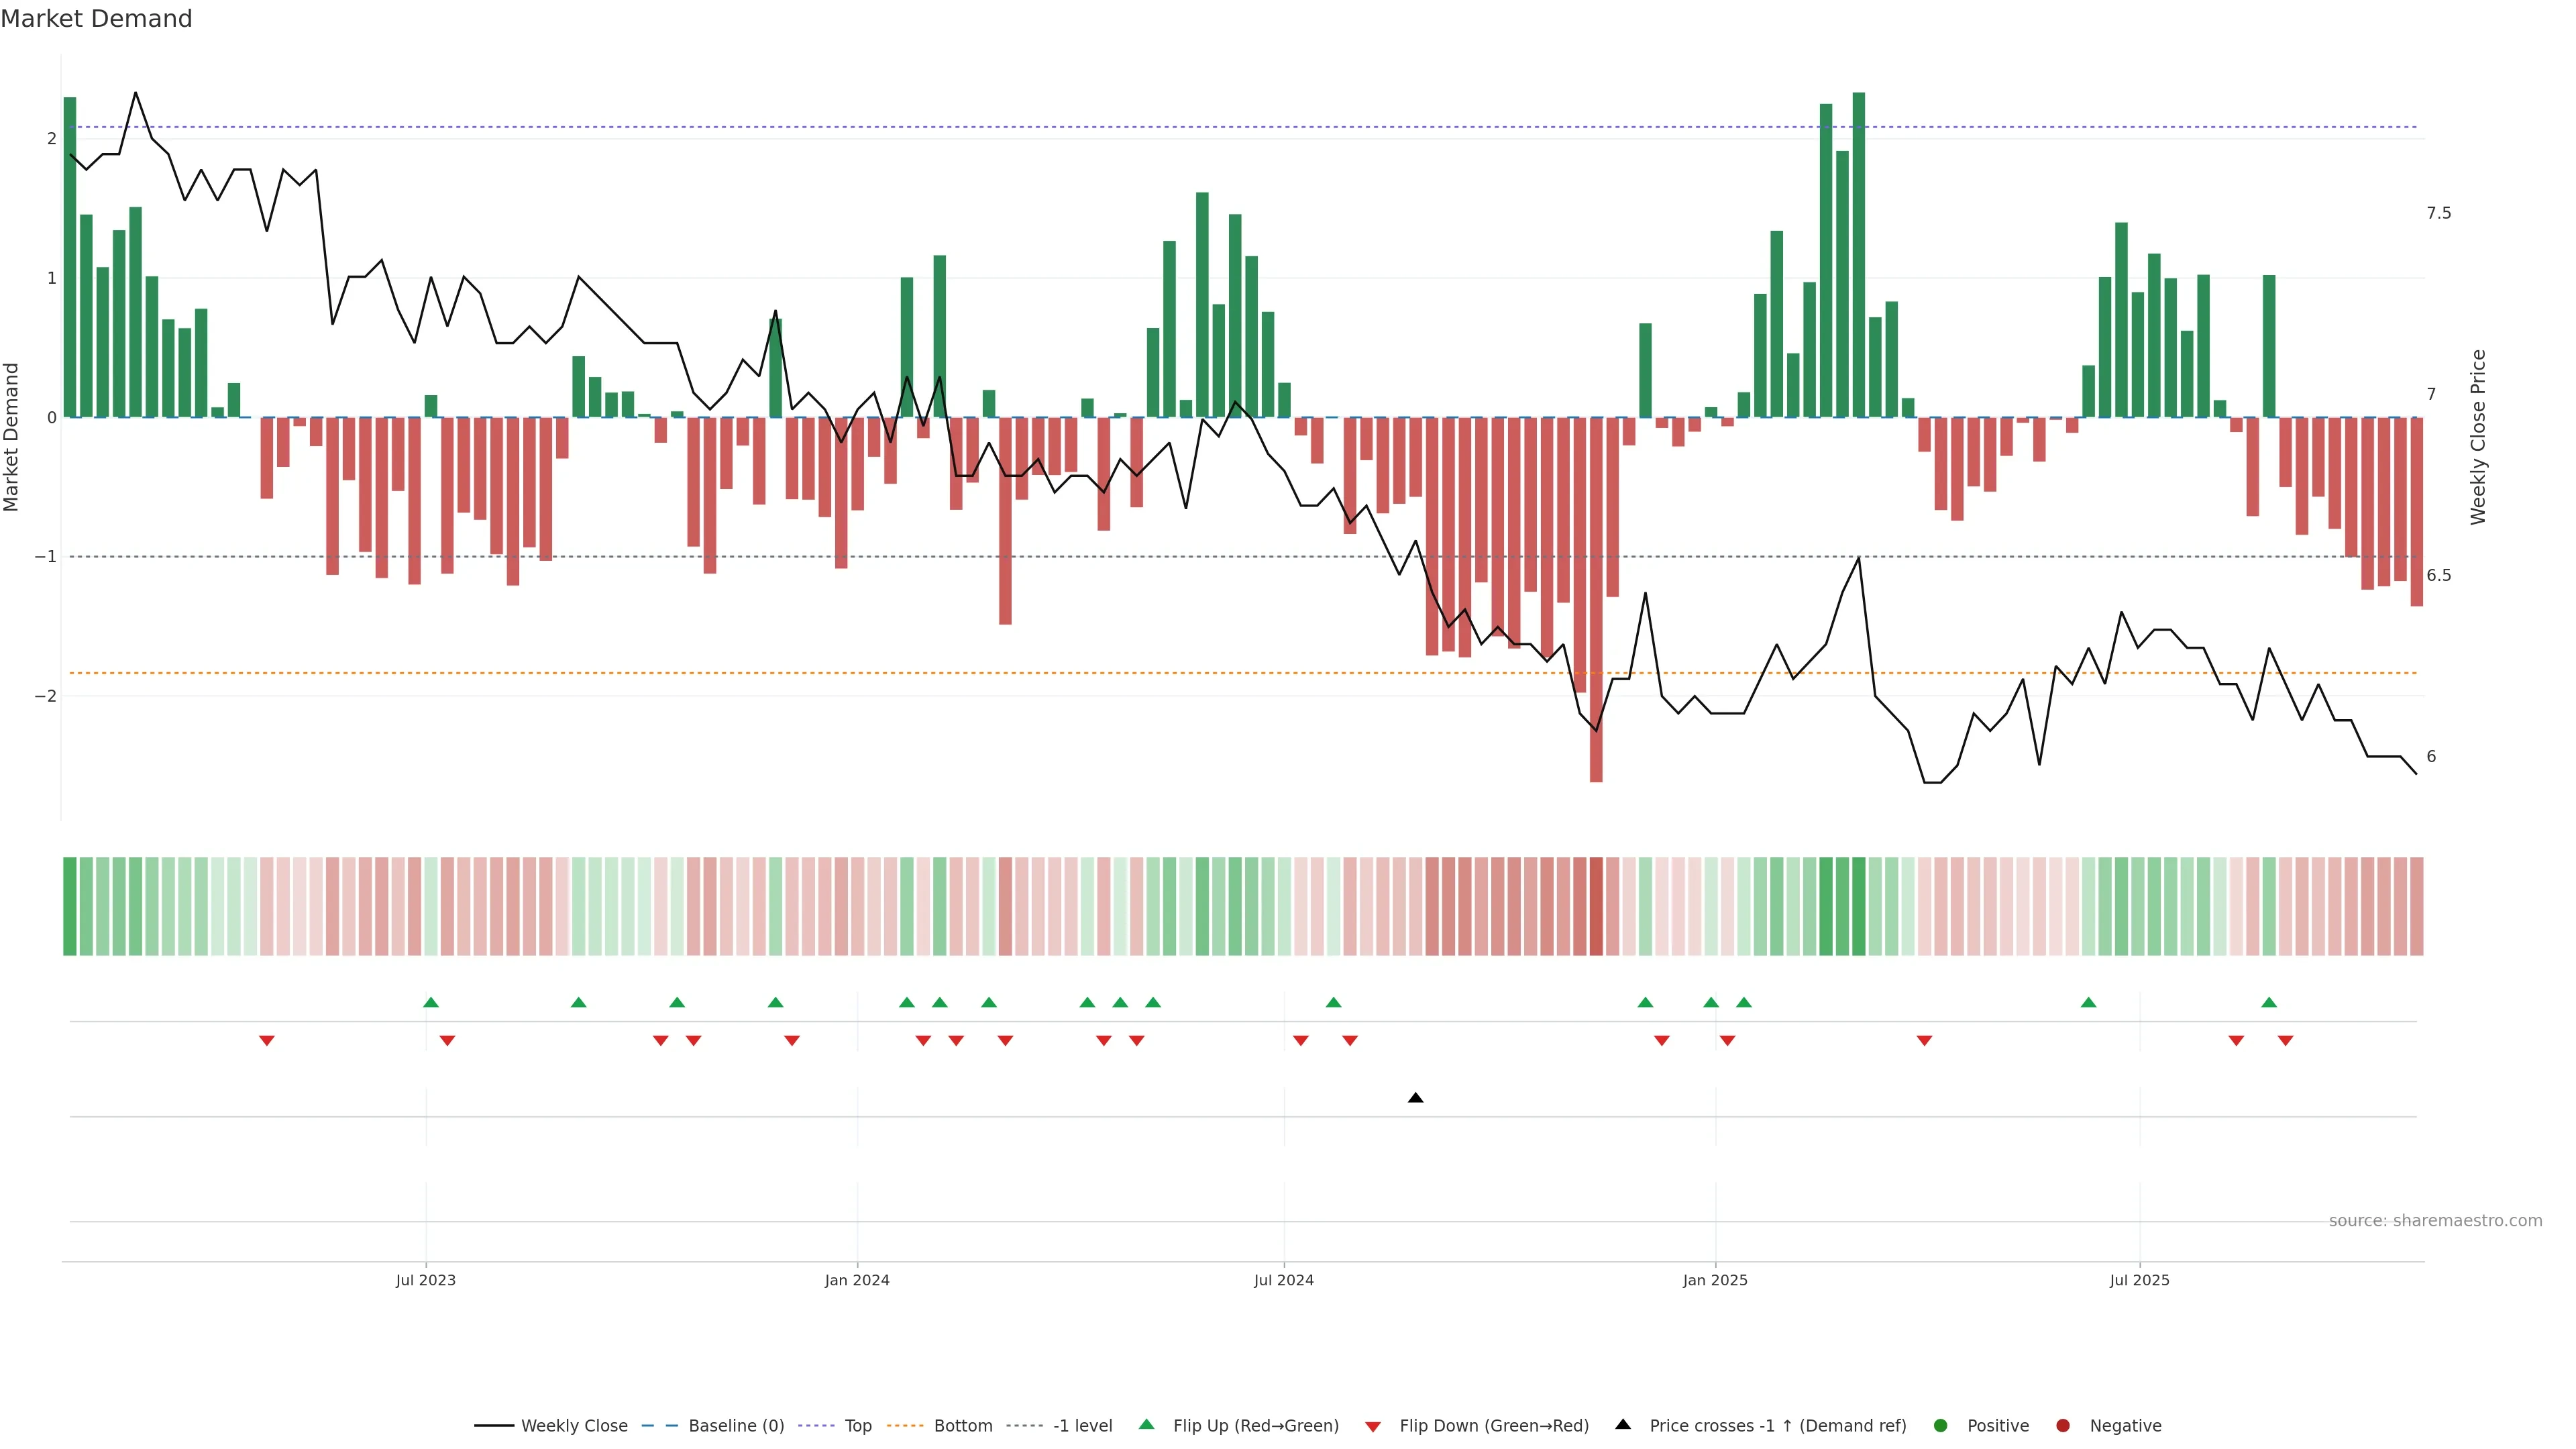Click the tallest negative red demand bar
2576x1449 pixels.
tap(1596, 600)
